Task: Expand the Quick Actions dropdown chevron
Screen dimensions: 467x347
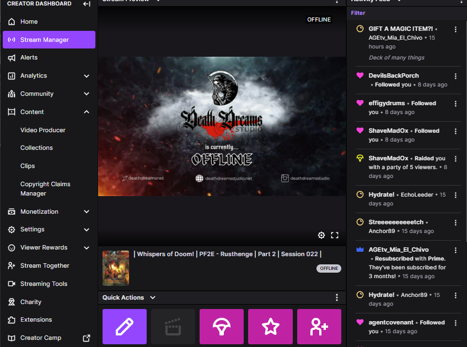Action: pyautogui.click(x=153, y=297)
